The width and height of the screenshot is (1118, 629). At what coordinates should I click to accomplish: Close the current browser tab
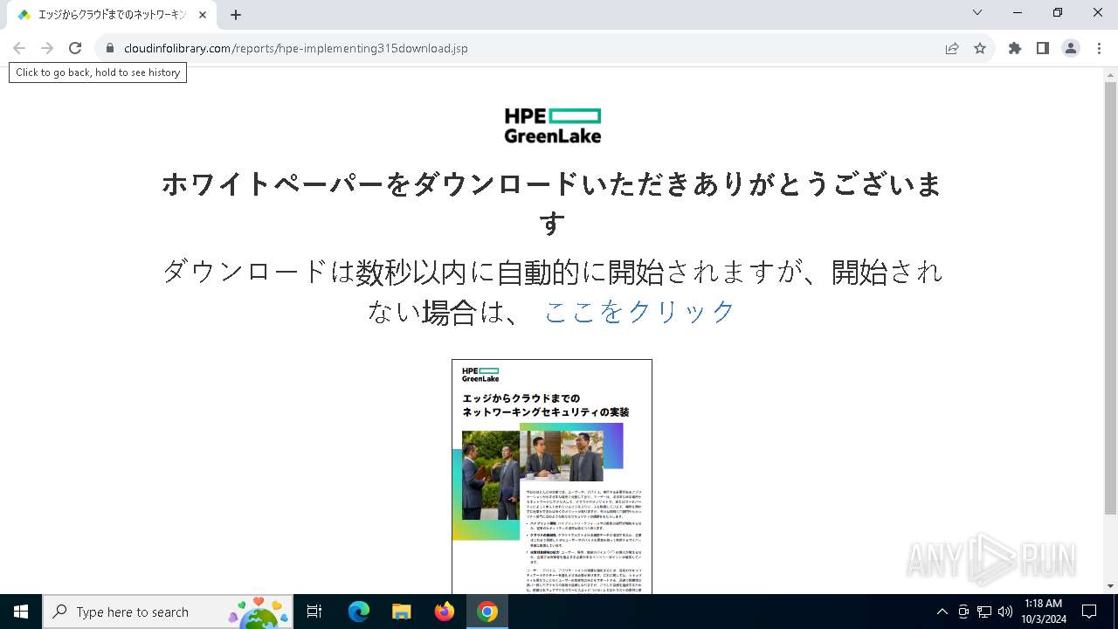click(x=203, y=15)
